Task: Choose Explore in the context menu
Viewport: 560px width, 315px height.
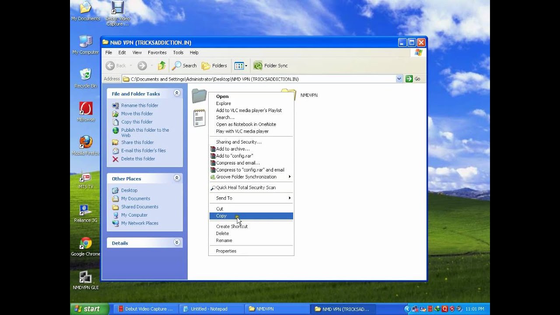Action: point(251,104)
